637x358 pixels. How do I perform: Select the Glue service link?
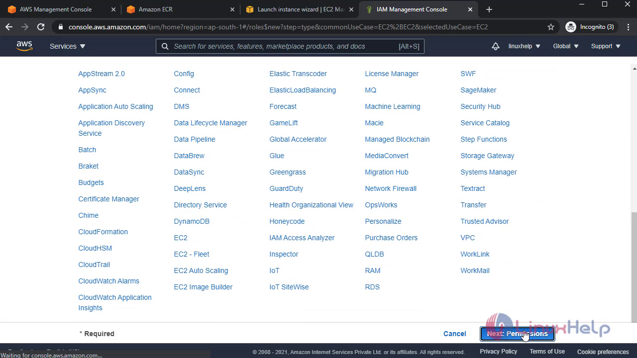(x=277, y=156)
